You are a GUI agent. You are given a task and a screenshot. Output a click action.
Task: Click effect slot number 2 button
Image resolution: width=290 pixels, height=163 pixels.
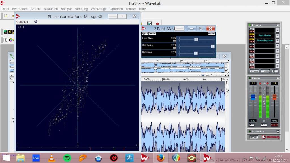pos(277,36)
